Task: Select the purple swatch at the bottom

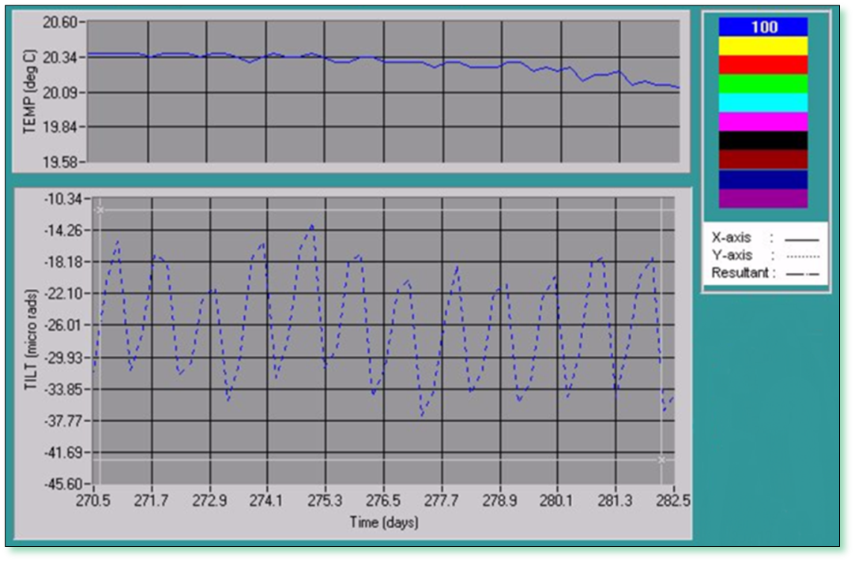Action: [x=763, y=198]
